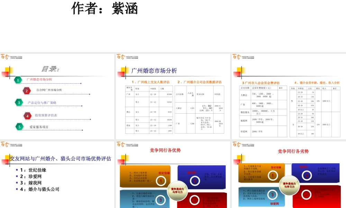The width and height of the screenshot is (346, 208).
Task: Click the 2、广州婚介公司会员数据评估 table title
Action: [200, 82]
